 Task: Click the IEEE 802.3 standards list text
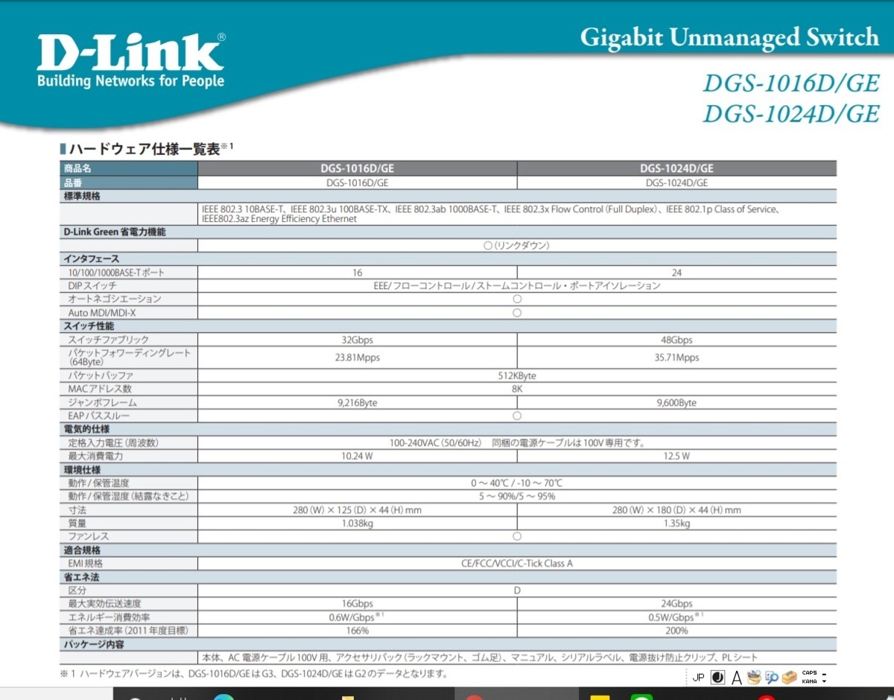pos(492,214)
